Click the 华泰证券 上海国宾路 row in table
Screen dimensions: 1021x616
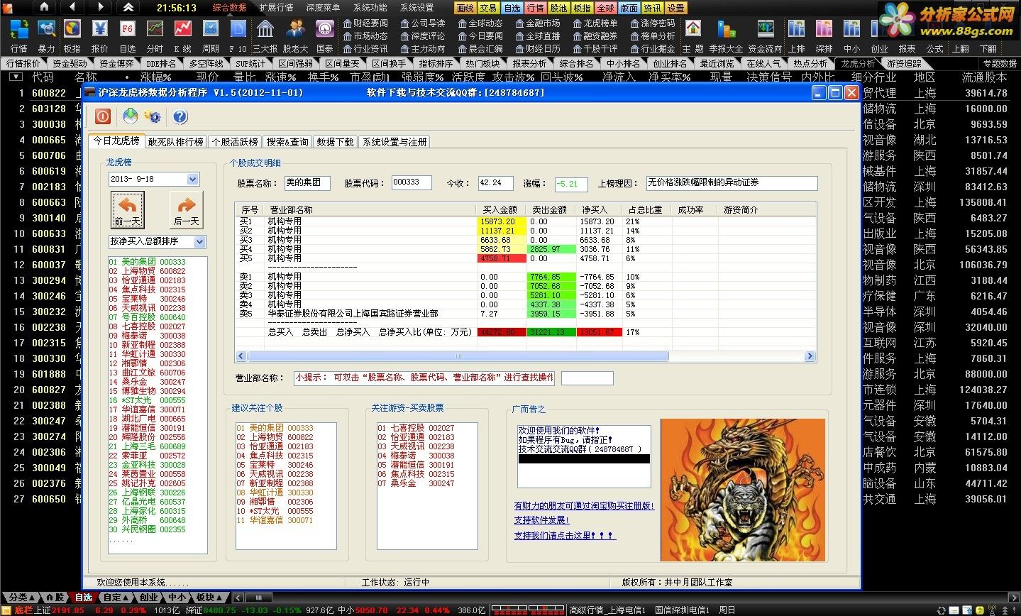tap(525, 313)
